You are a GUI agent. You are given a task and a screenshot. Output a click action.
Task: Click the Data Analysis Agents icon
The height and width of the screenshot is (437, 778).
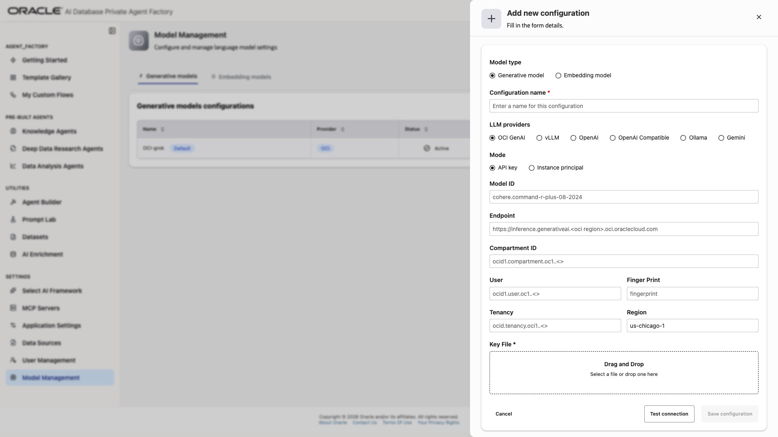point(13,166)
